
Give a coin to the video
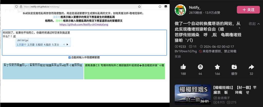point(200,67)
